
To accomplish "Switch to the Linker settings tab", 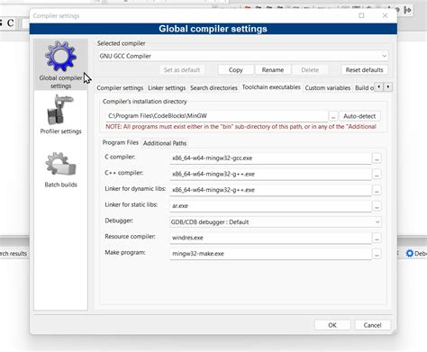I will (167, 88).
